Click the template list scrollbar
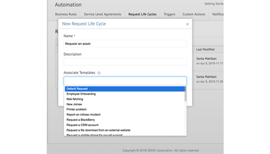Screen dimensions: 270x154 pos(186,94)
